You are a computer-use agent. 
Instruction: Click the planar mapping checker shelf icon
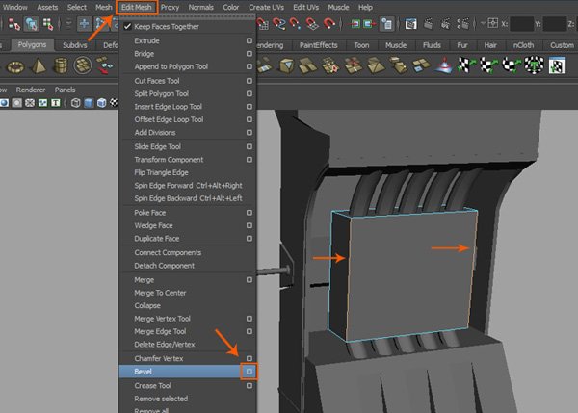[466, 65]
